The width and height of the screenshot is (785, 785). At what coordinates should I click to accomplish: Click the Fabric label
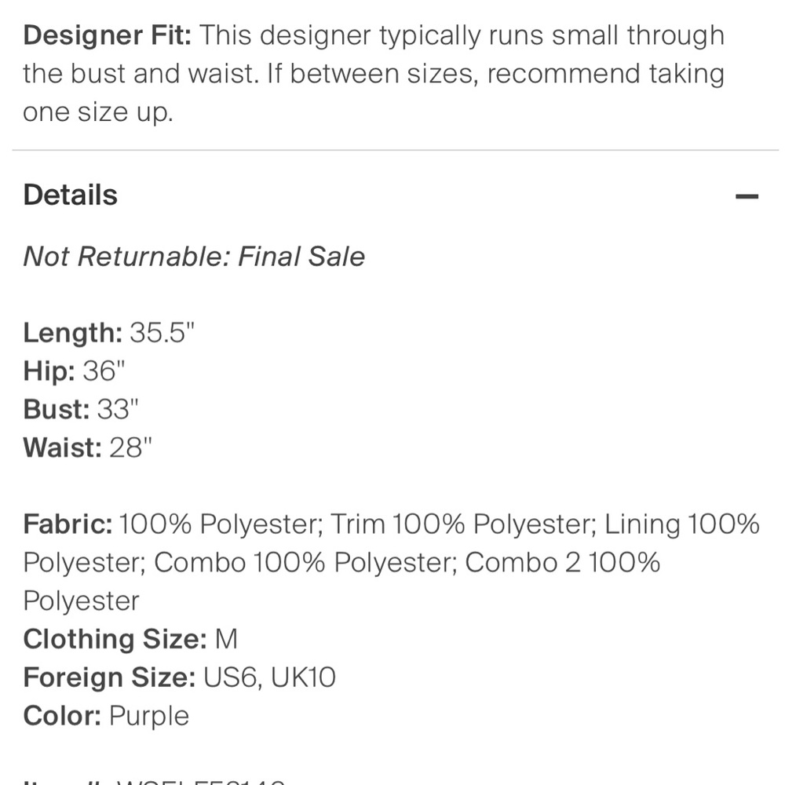coord(68,524)
